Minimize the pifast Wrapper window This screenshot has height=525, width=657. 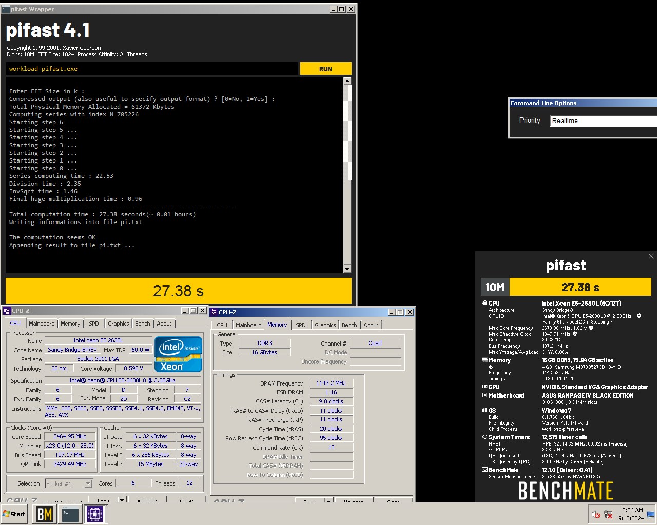[333, 9]
